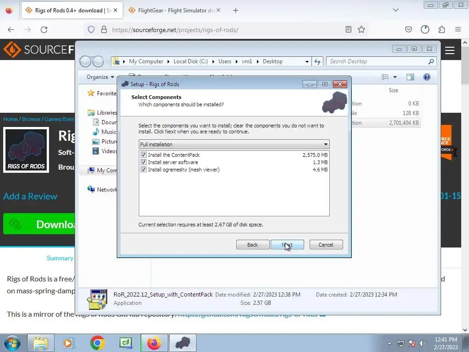This screenshot has width=469, height=352.
Task: Select the 2,701,404 KB file row
Action: (x=386, y=123)
